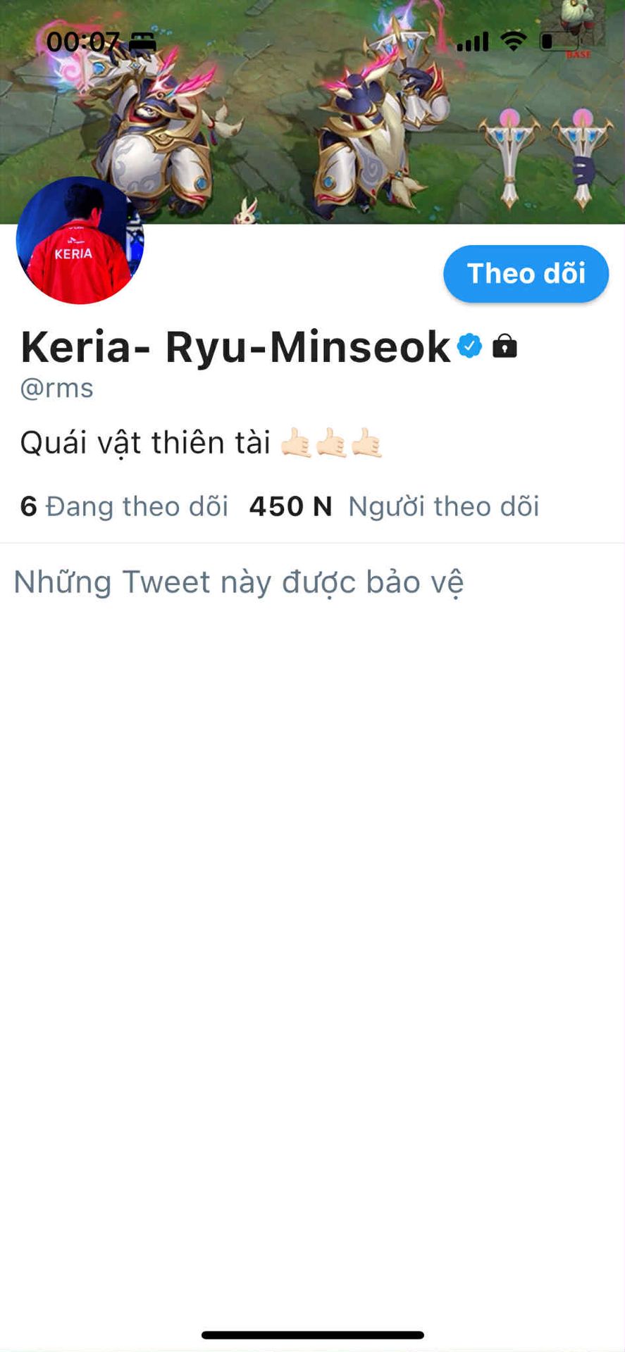Click the middle thumbs-up emoji in bio

331,443
